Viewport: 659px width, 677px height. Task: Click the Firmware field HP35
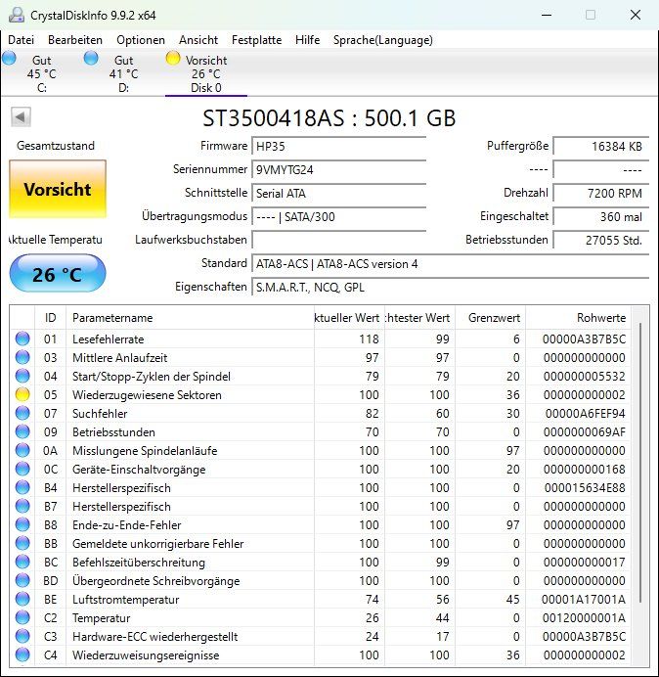pyautogui.click(x=339, y=147)
